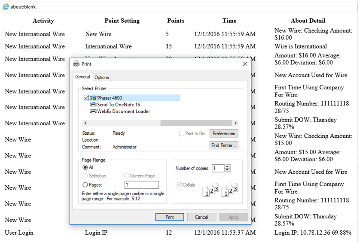
Task: Tick the checkbox beside Phaser 4600
Action: point(86,98)
